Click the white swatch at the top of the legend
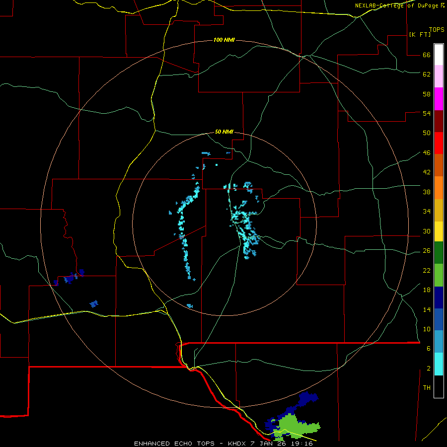Viewport: 447px width, 447px height. (x=439, y=55)
